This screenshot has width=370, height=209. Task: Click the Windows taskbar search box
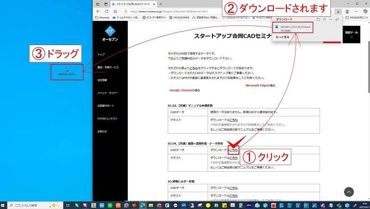[x=29, y=205]
